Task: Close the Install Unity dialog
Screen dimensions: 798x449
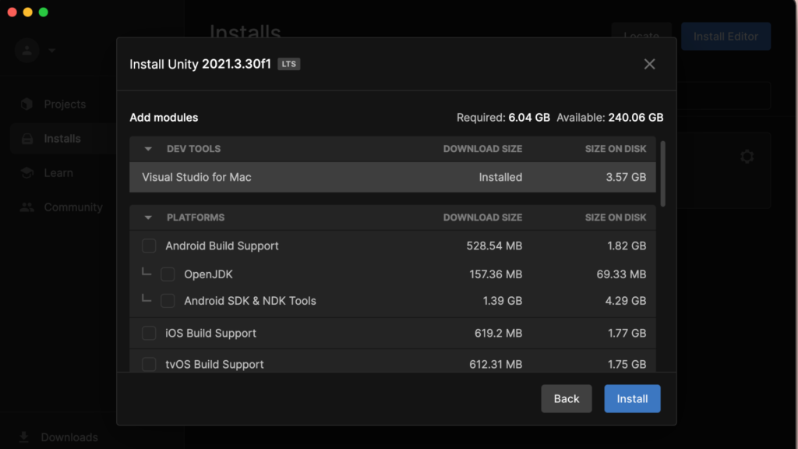Action: tap(649, 64)
